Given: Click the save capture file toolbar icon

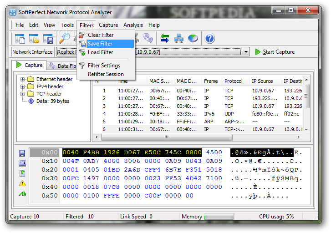Looking at the screenshot, I should (x=48, y=39).
